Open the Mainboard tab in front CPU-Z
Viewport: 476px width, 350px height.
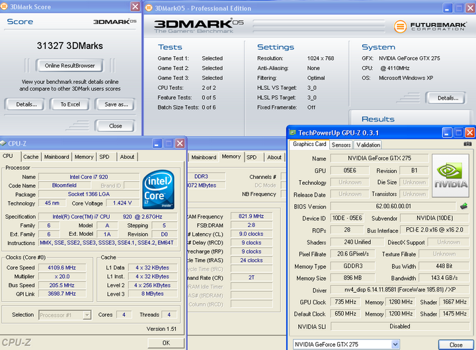click(56, 157)
